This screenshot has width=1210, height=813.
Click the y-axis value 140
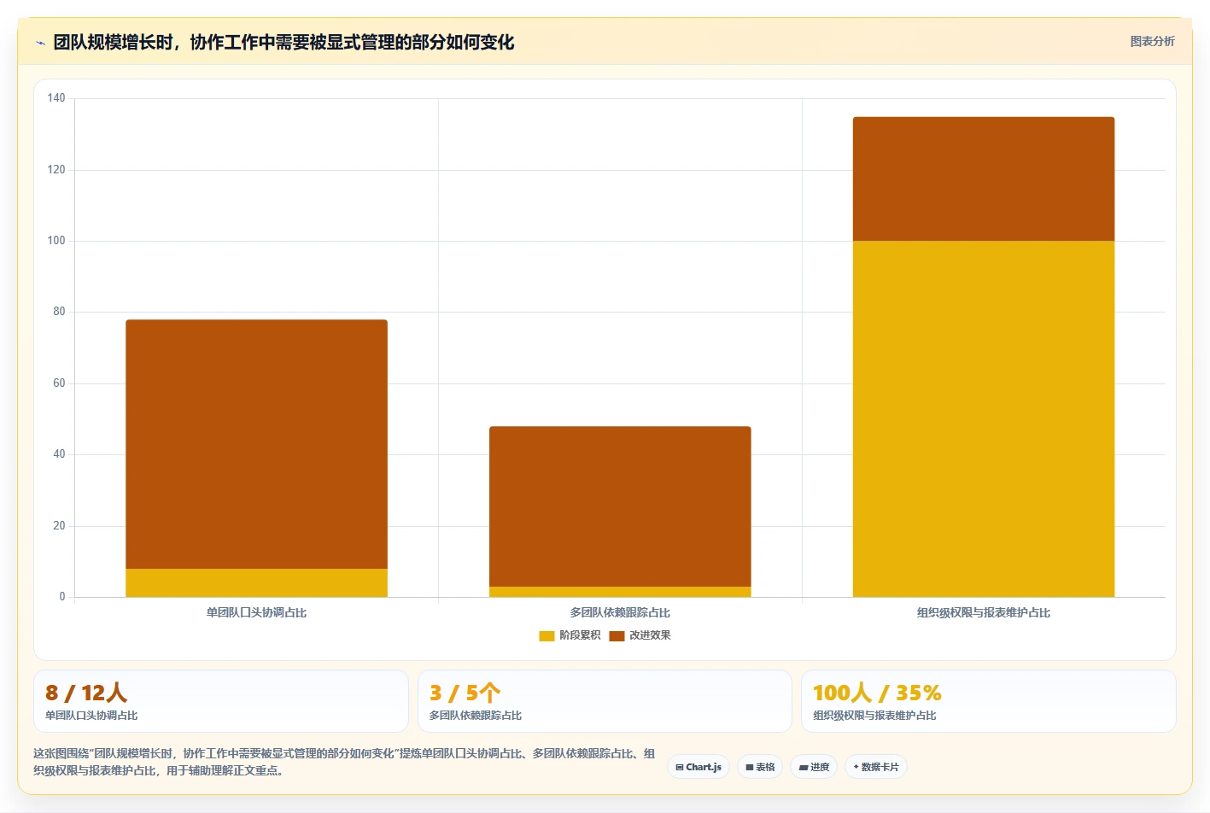[x=56, y=98]
